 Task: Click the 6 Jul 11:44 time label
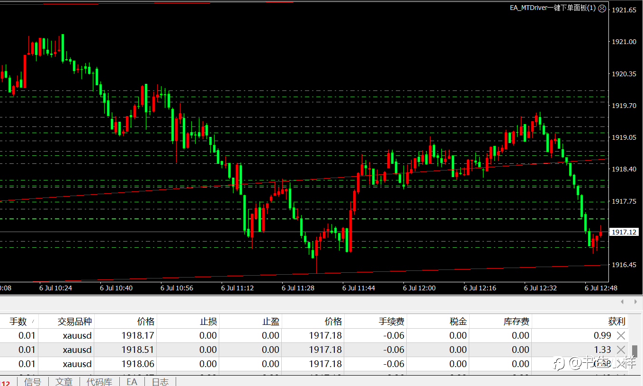359,287
